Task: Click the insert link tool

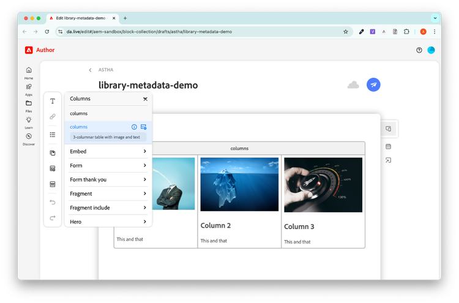Action: pos(53,116)
